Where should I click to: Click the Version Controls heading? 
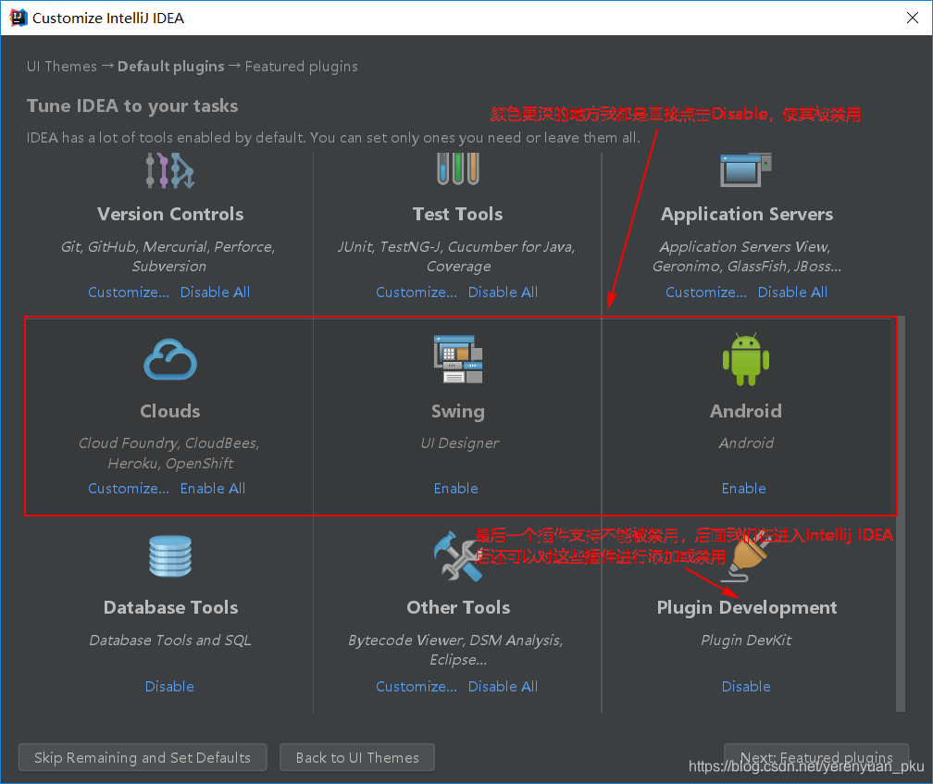pos(170,214)
